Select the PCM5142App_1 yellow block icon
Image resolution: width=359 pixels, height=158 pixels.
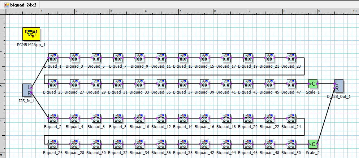pyautogui.click(x=31, y=34)
